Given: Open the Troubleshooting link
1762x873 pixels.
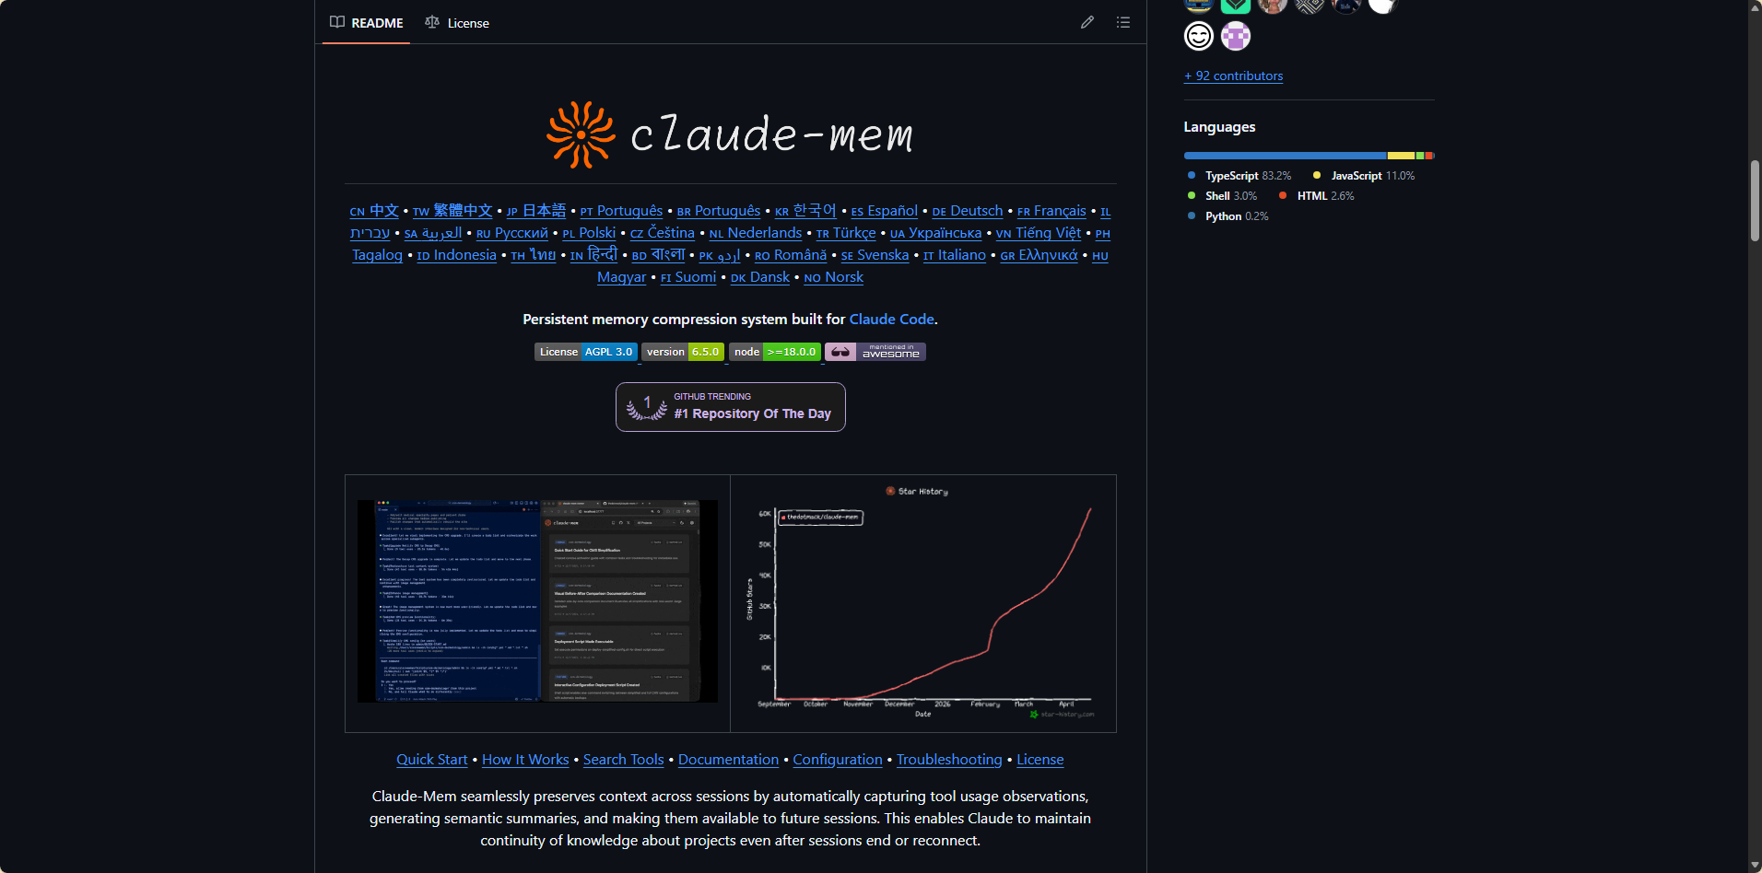Looking at the screenshot, I should point(948,760).
